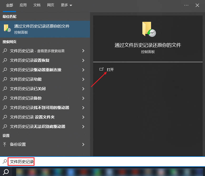Switch to the 文档 tab
Image resolution: width=205 pixels, height=176 pixels.
pos(37,5)
